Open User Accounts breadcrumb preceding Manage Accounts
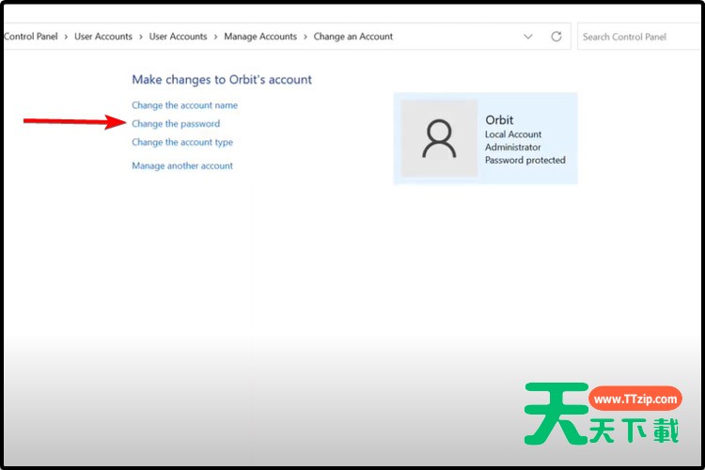This screenshot has width=705, height=470. 178,37
